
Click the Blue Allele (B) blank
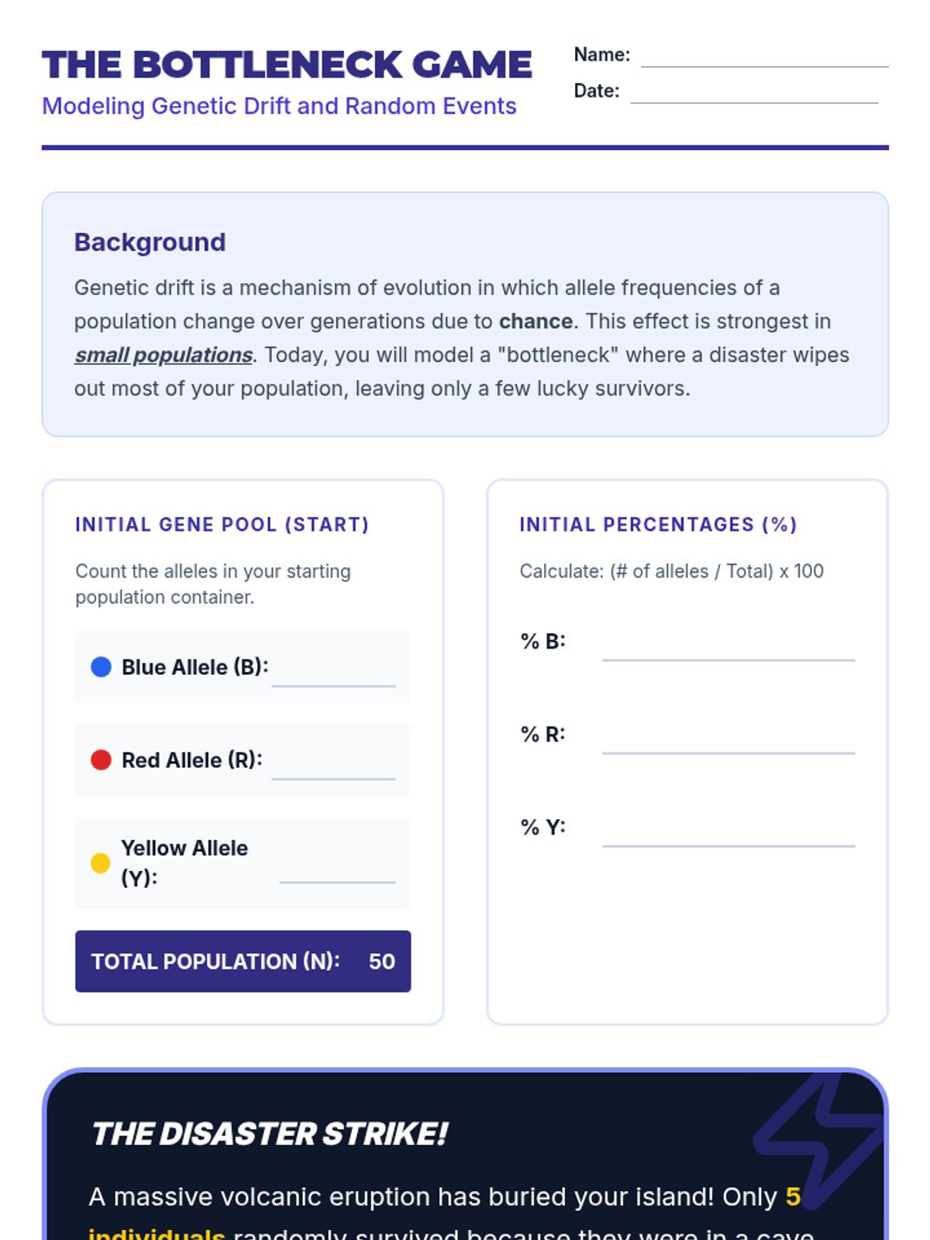click(x=333, y=677)
